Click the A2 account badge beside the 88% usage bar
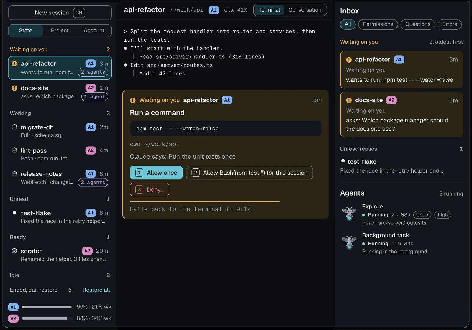 (x=13, y=318)
